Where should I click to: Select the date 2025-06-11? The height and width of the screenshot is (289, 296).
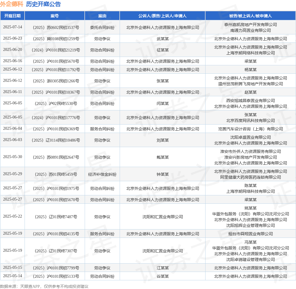click(x=12, y=92)
